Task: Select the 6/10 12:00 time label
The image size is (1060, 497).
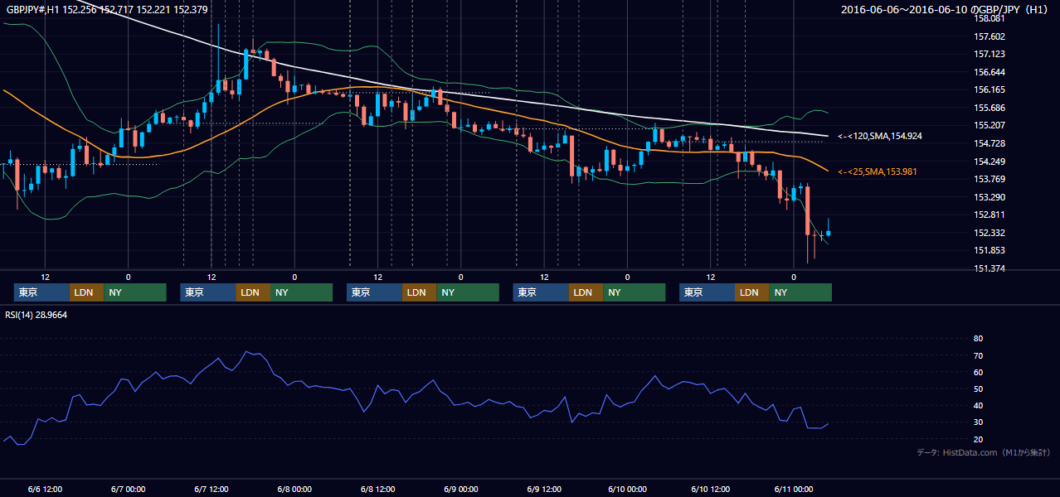Action: coord(710,490)
